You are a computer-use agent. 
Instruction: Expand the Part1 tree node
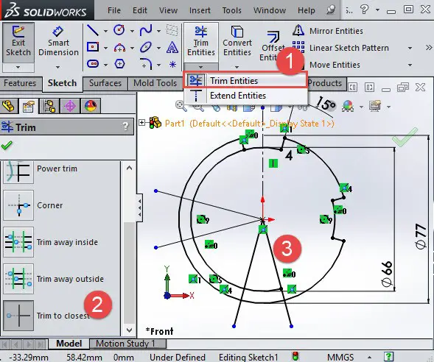(x=141, y=122)
